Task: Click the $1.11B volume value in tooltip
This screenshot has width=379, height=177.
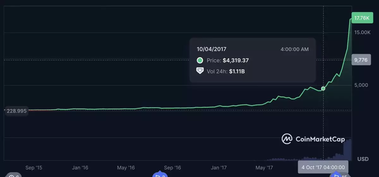Action: pyautogui.click(x=237, y=71)
